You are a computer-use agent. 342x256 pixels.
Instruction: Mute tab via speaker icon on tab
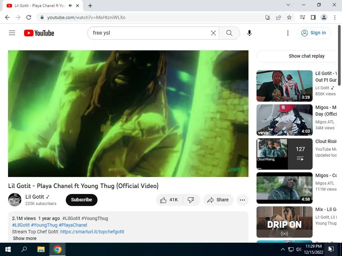(x=70, y=6)
